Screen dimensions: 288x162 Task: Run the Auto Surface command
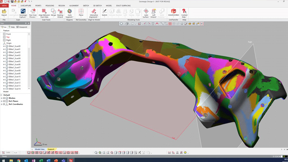tap(146, 13)
